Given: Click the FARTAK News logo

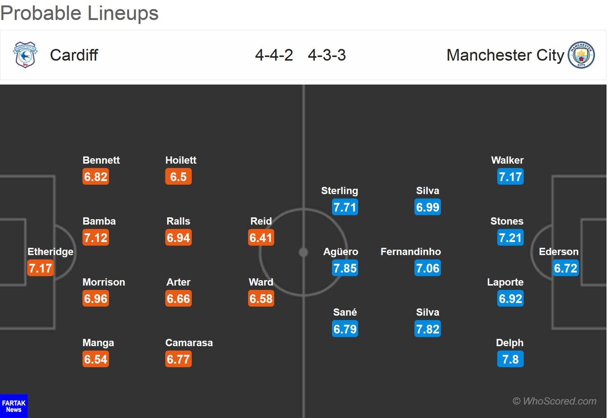Looking at the screenshot, I should click(x=14, y=406).
